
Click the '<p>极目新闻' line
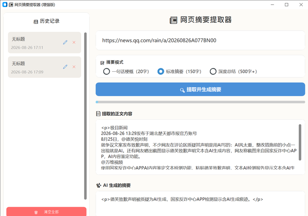[114, 128]
